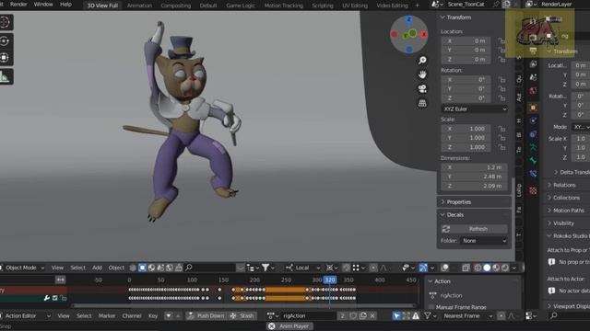Toggle gizmo visibility button
The image size is (590, 331).
[423, 268]
